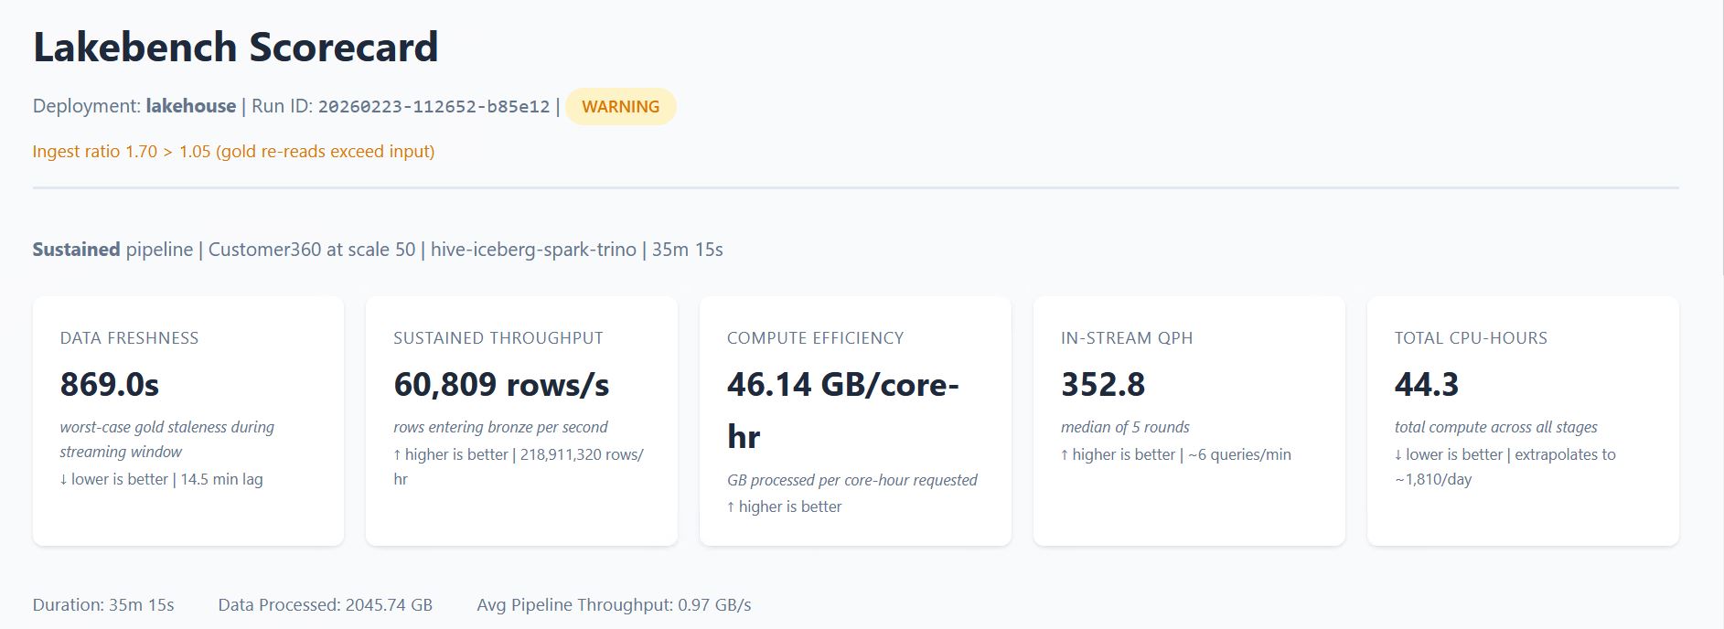Select the 60,809 rows/s throughput value
Screen dimensions: 1724x629
point(501,385)
